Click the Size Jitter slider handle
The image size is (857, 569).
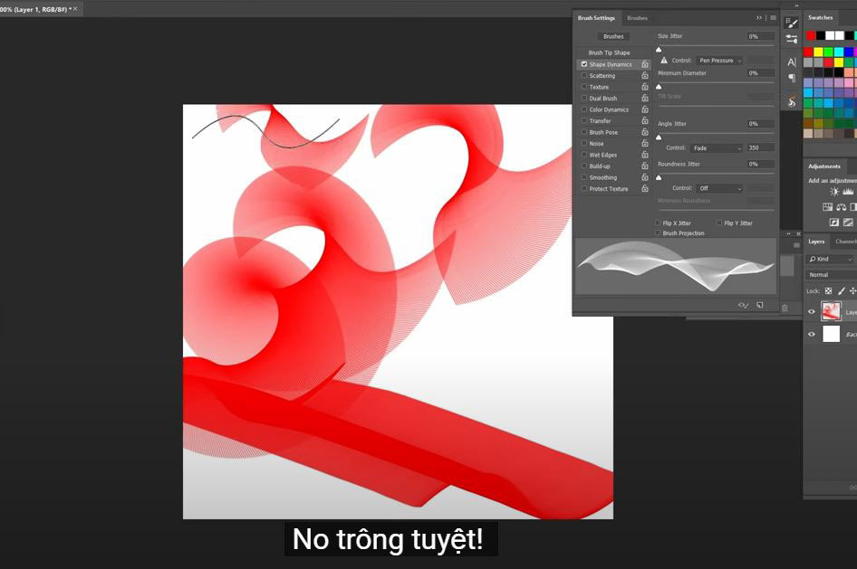(x=659, y=50)
